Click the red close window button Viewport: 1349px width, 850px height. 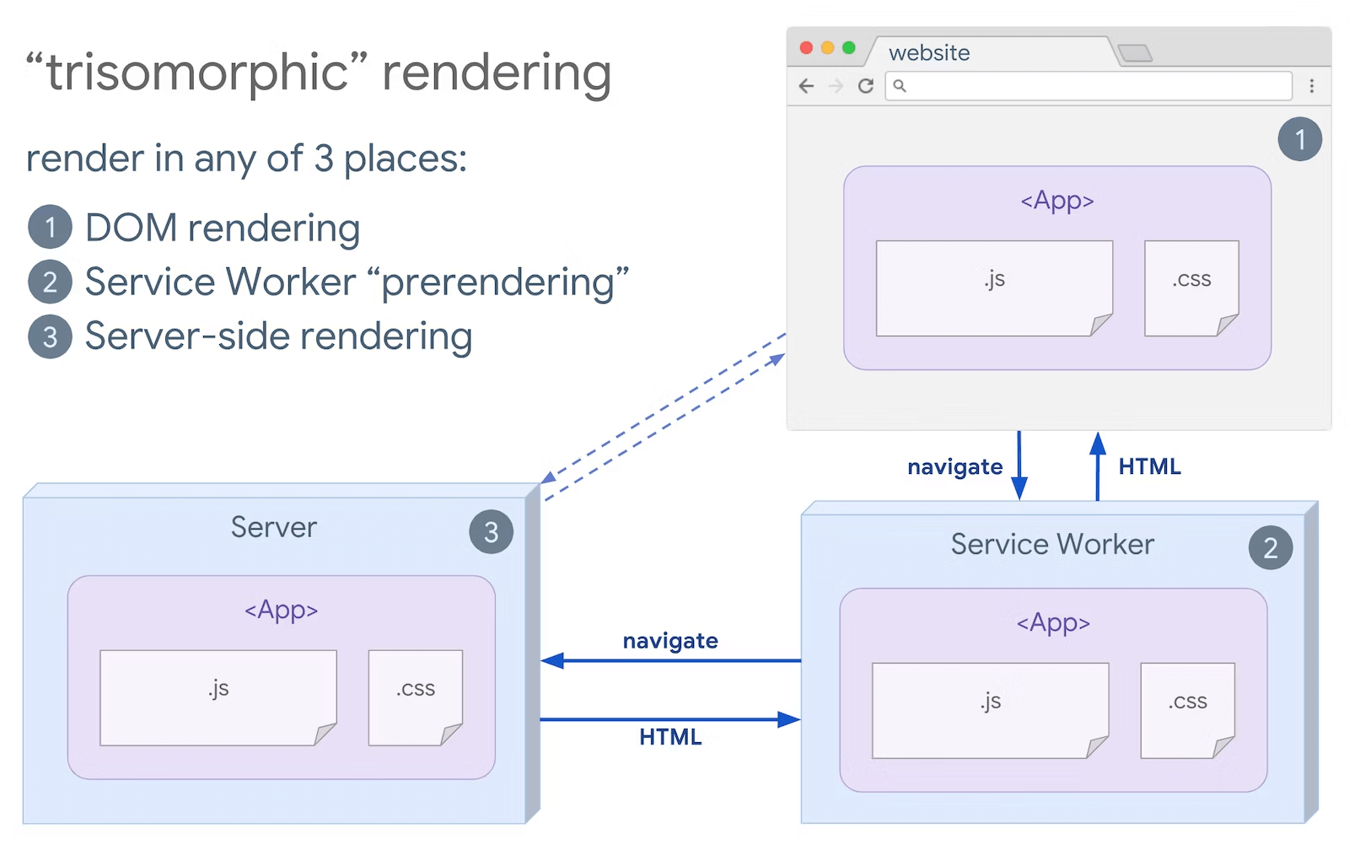[x=806, y=48]
